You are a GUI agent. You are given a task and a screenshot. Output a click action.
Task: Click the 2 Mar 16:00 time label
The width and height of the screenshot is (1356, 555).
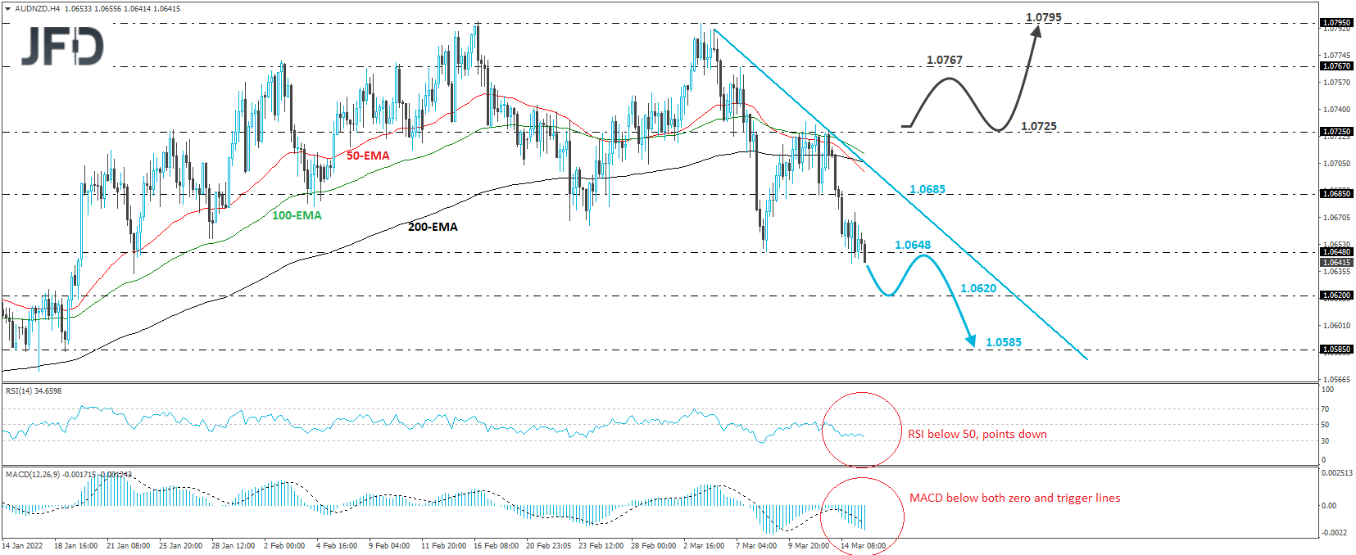coord(704,546)
